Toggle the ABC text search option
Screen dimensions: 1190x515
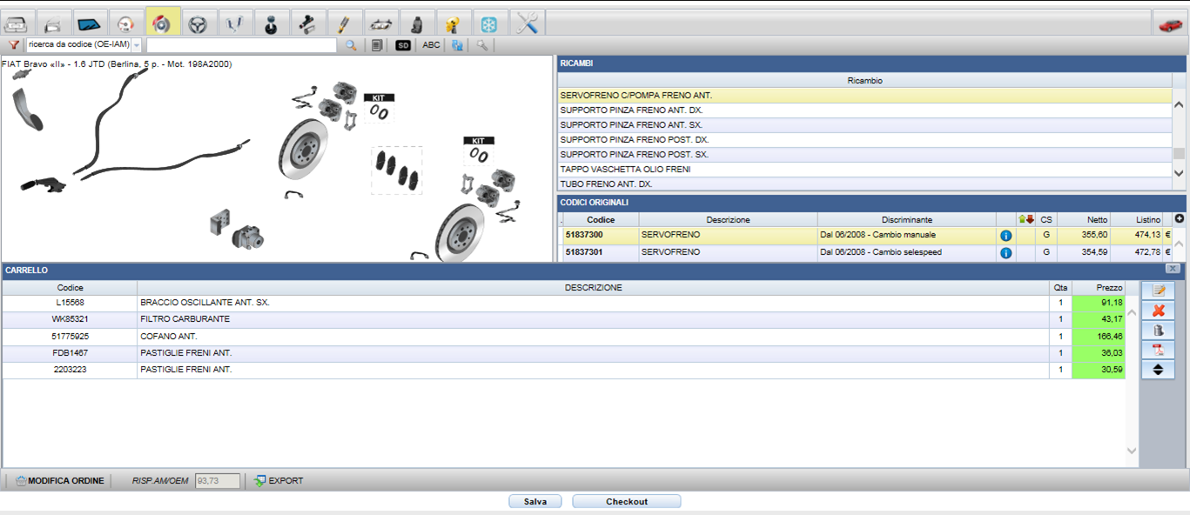431,45
